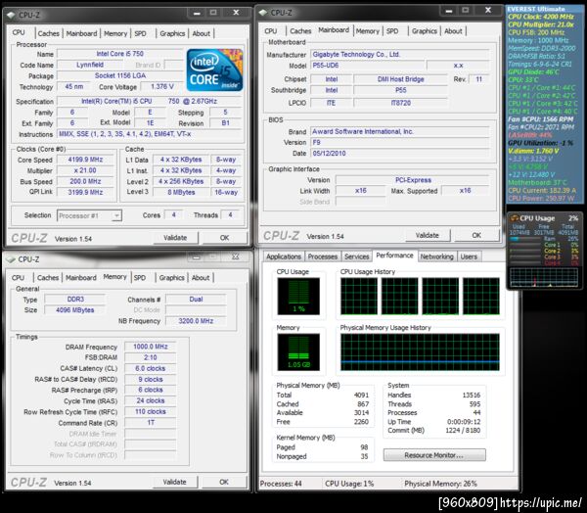Select Mainboard tab in bottom Memory CPU-Z window
The width and height of the screenshot is (587, 513).
(x=81, y=278)
